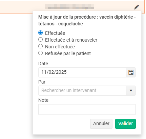Click the Effectuée label text
Viewport: 146px width, 139px height.
coord(55,33)
